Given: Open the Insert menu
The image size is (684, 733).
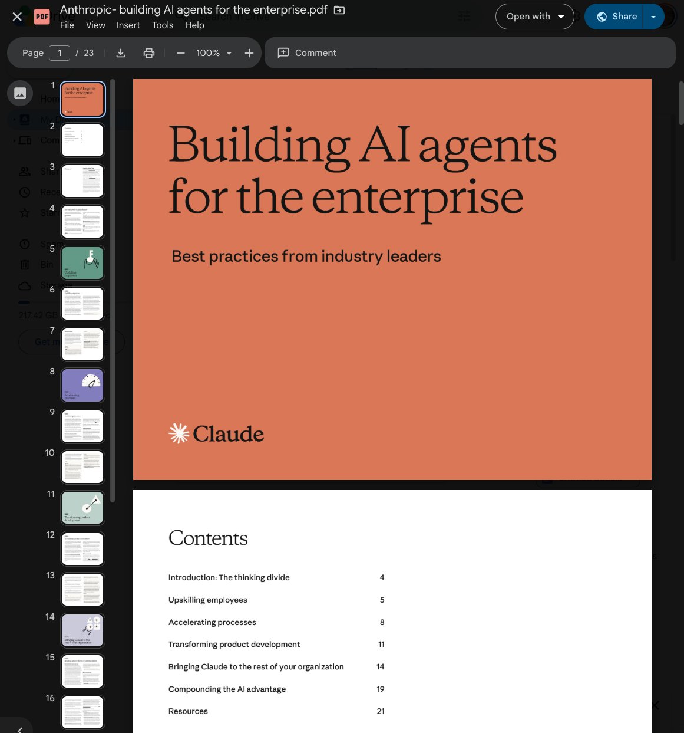Looking at the screenshot, I should coord(128,25).
